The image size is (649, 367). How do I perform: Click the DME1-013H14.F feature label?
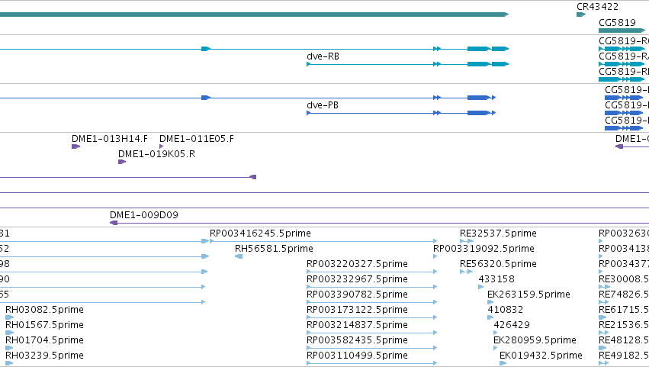[110, 139]
